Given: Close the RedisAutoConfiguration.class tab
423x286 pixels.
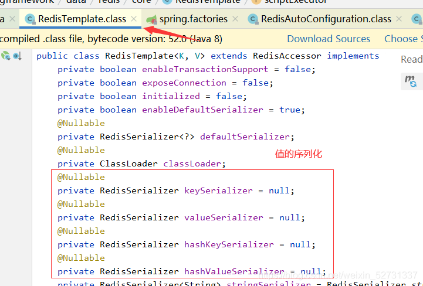Looking at the screenshot, I should [x=399, y=19].
